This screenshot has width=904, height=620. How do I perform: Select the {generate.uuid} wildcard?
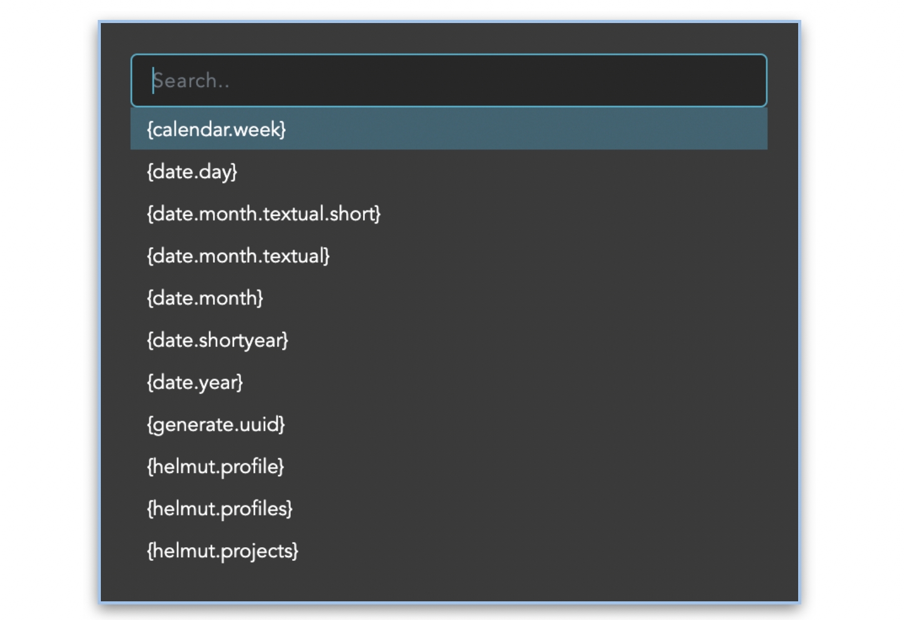[x=215, y=425]
